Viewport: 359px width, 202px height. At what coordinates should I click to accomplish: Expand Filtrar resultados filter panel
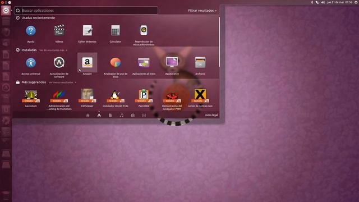click(202, 11)
